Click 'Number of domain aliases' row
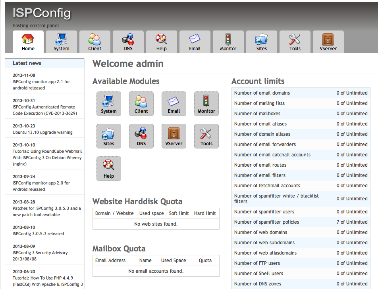 coord(301,134)
